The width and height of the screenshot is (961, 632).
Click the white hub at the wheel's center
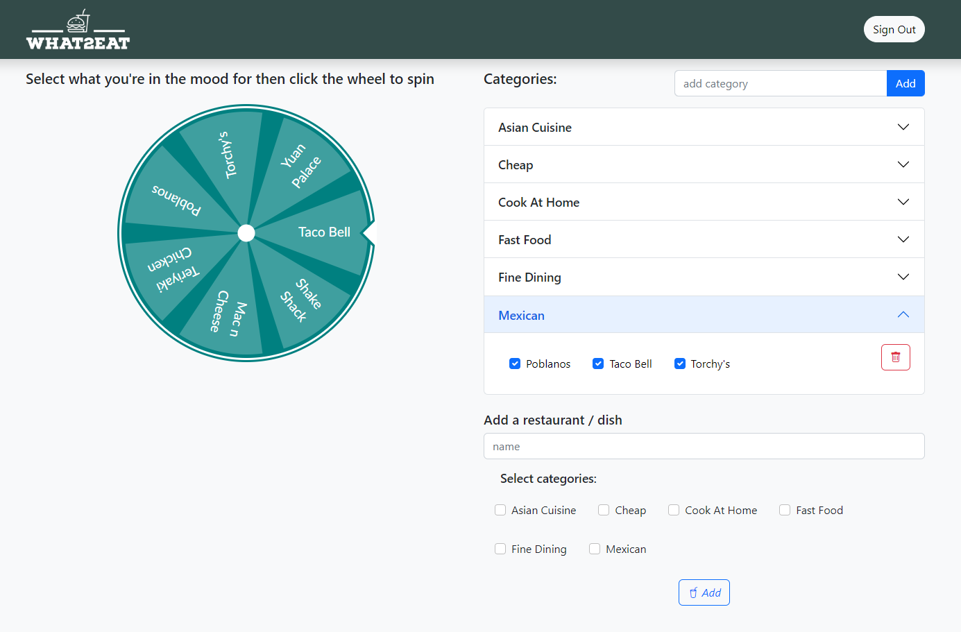coord(246,232)
